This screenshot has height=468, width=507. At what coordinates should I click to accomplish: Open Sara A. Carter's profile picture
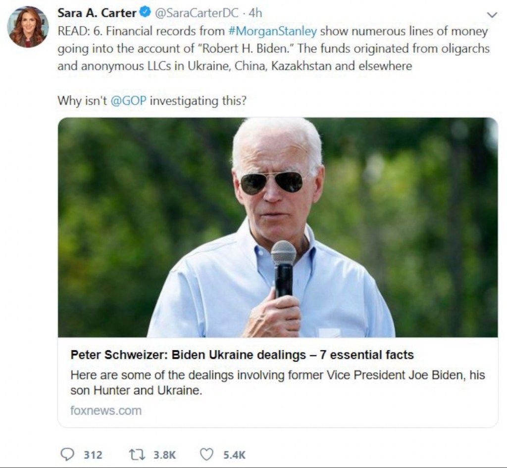coord(28,27)
